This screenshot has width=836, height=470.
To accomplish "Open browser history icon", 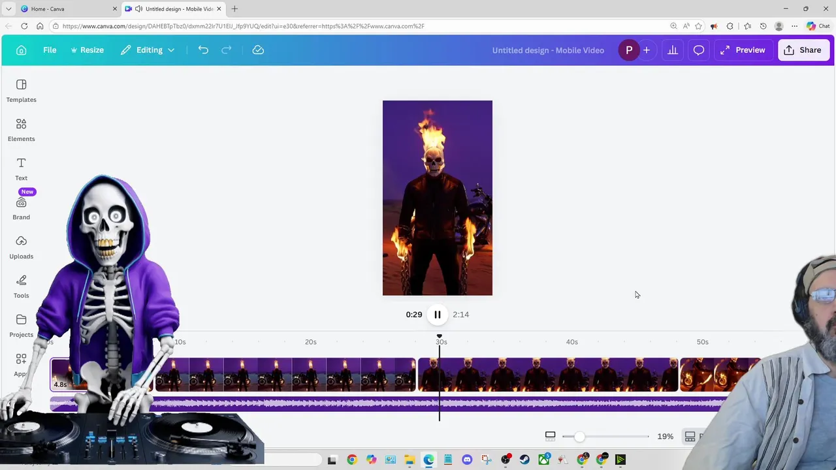I will click(763, 26).
